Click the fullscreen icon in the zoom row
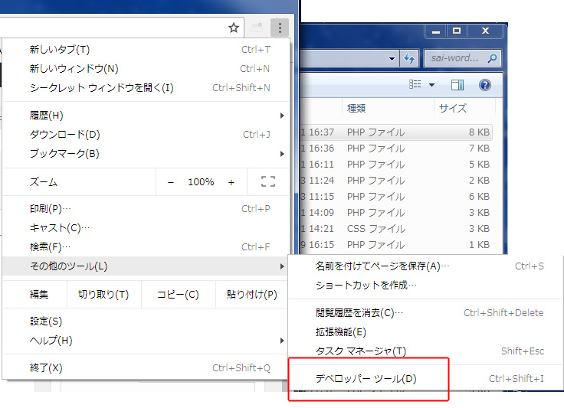This screenshot has width=564, height=408. 267,182
